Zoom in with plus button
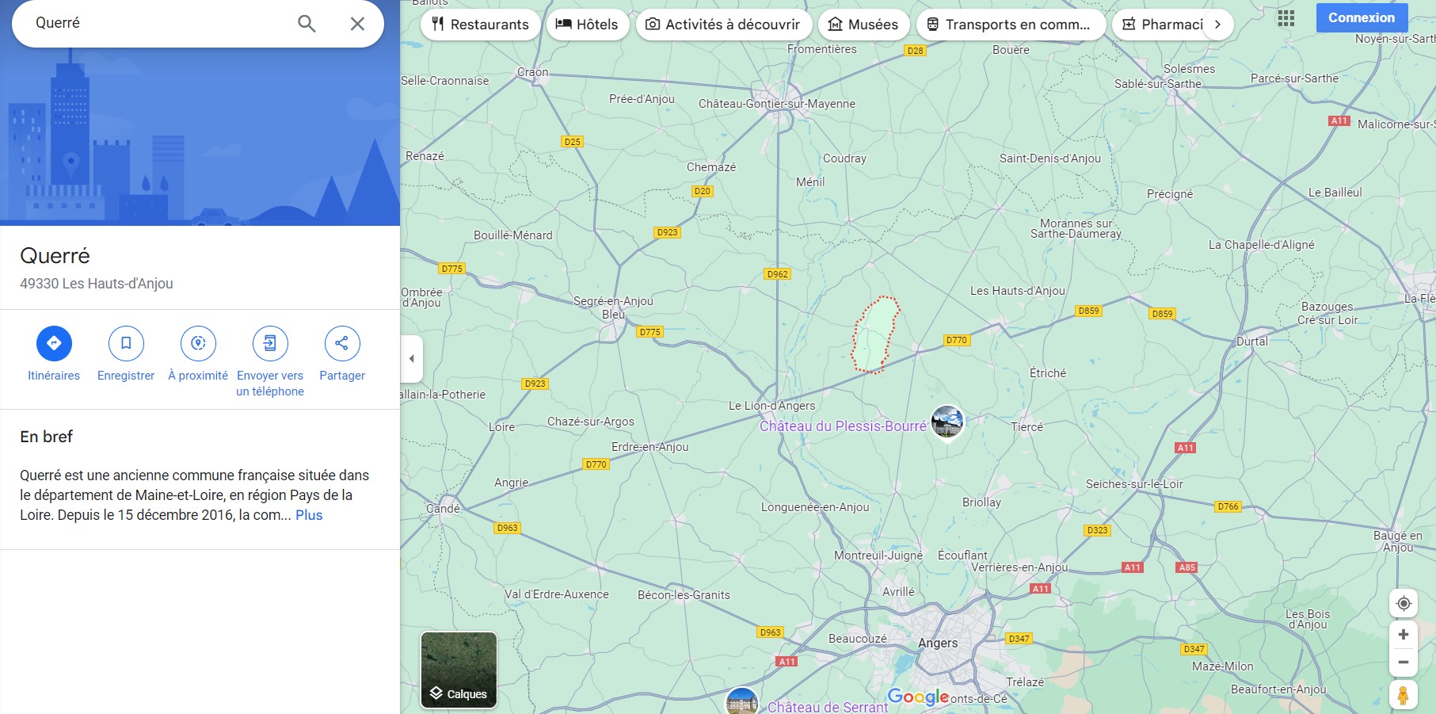The height and width of the screenshot is (714, 1436). tap(1404, 635)
